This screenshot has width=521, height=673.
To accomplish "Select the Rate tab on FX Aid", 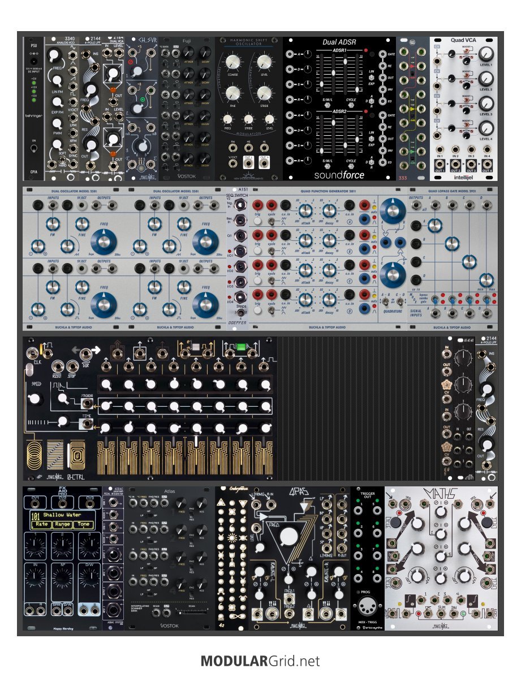I will (40, 524).
